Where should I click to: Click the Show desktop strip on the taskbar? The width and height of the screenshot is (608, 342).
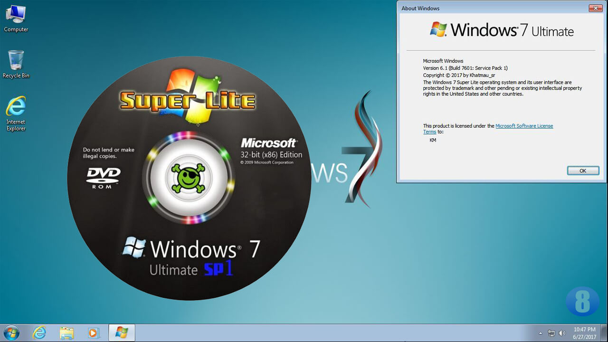(x=604, y=332)
